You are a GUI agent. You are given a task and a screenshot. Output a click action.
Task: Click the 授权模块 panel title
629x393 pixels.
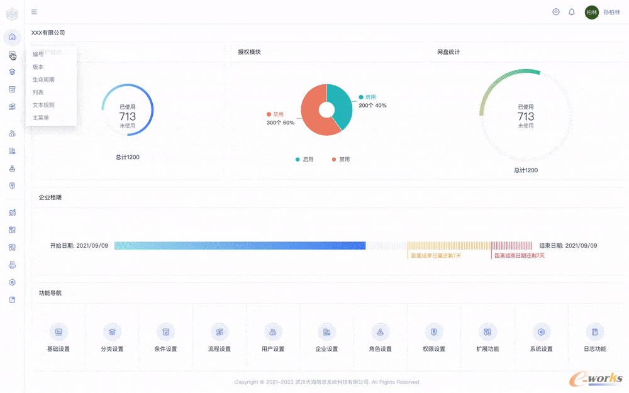coord(250,52)
